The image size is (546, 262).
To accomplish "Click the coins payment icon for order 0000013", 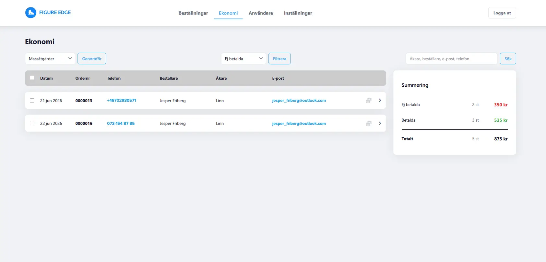I will (x=369, y=100).
